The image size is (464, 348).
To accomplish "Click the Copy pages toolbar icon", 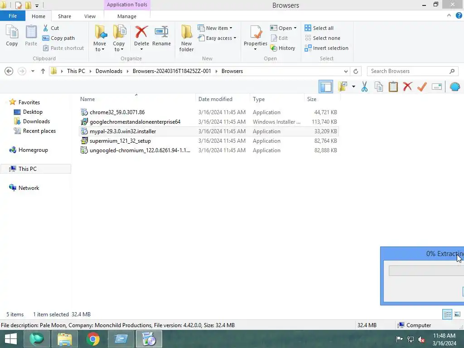I will tap(379, 87).
